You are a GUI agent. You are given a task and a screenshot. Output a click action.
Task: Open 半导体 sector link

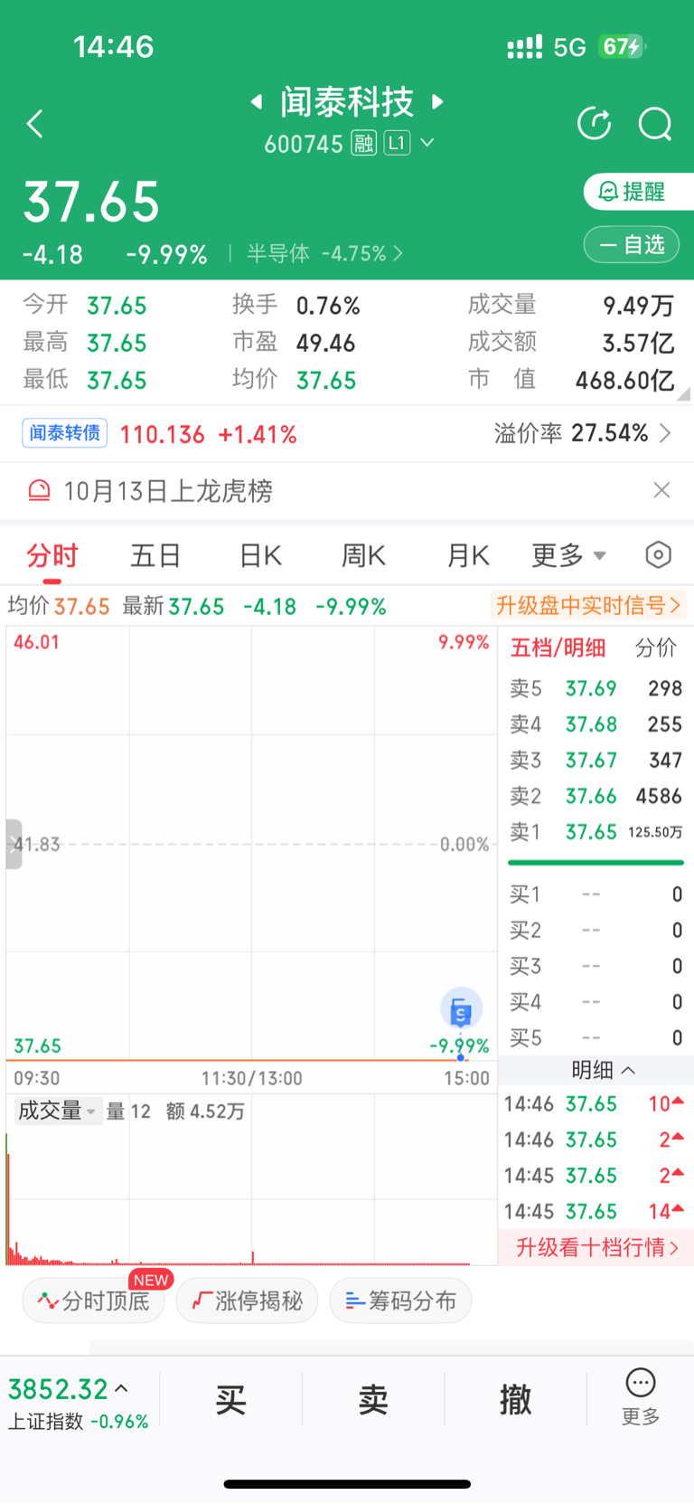[324, 253]
